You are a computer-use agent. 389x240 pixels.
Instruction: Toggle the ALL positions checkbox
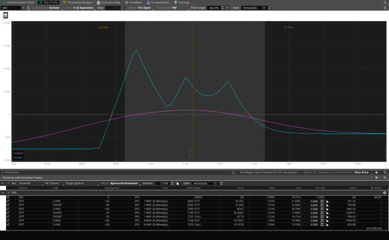8,183
